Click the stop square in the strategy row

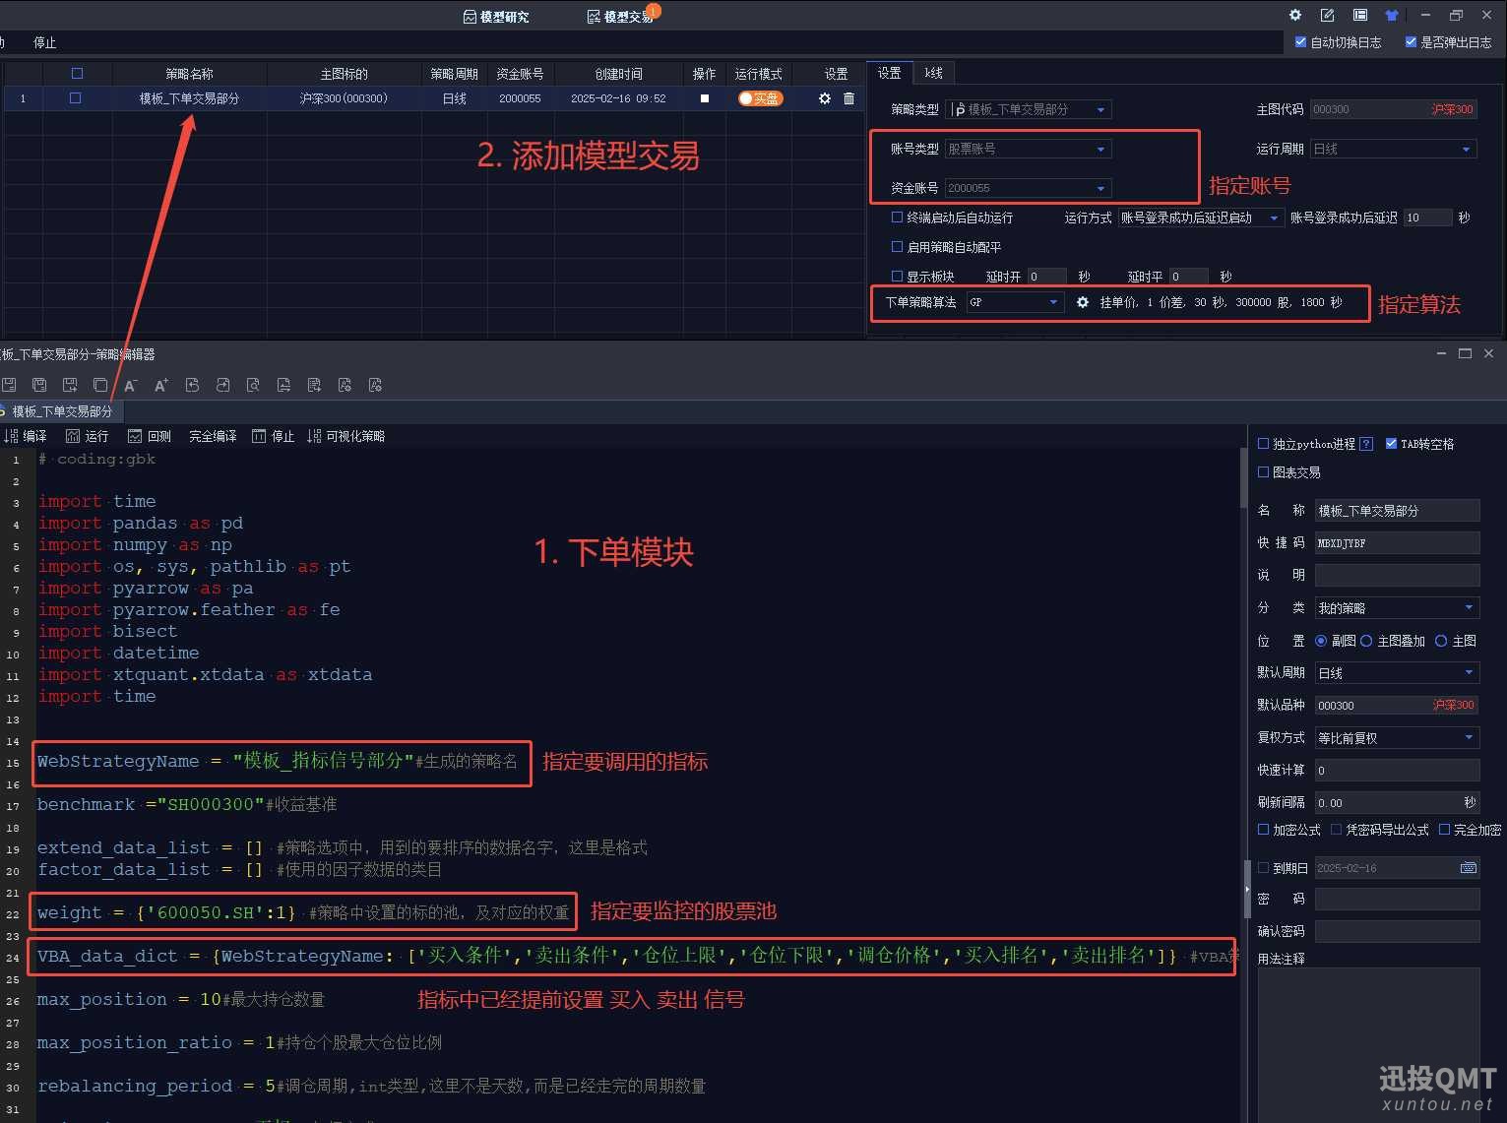click(704, 98)
